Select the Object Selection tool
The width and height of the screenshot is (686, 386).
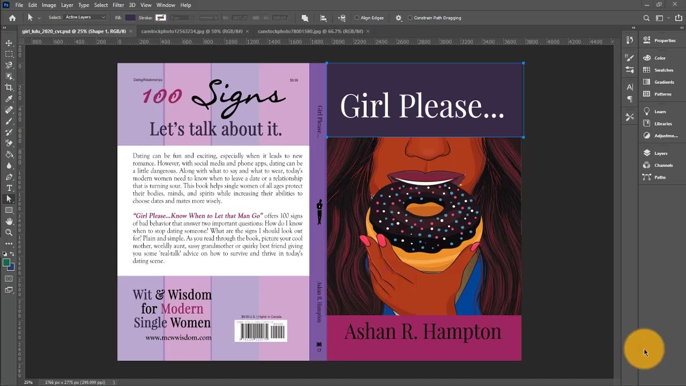click(x=9, y=77)
